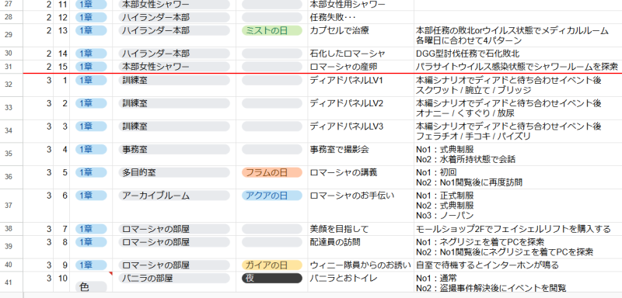
Task: Open the 1章 chip in row 35
Action: click(x=91, y=150)
